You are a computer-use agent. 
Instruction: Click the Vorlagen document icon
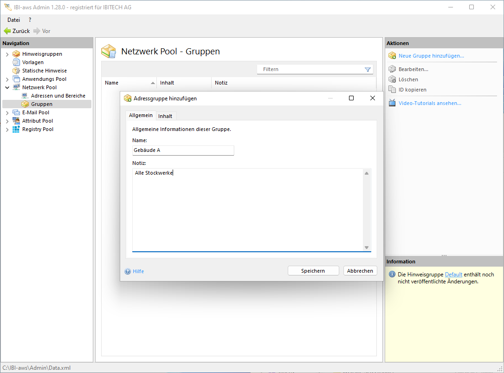click(x=16, y=62)
